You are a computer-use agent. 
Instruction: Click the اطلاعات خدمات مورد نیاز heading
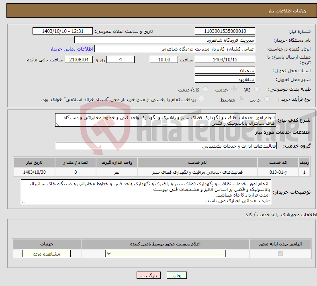coord(282,132)
